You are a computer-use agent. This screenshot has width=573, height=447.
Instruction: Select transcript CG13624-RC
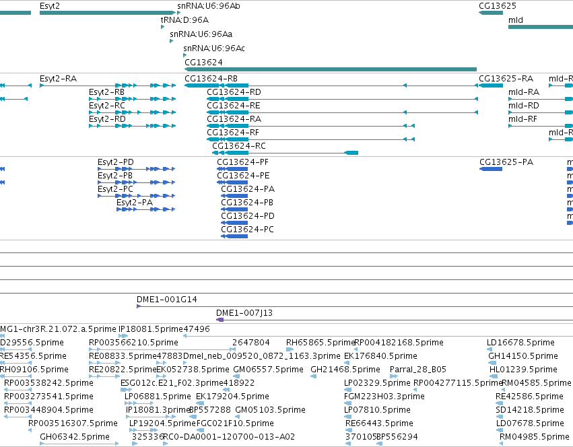point(285,153)
